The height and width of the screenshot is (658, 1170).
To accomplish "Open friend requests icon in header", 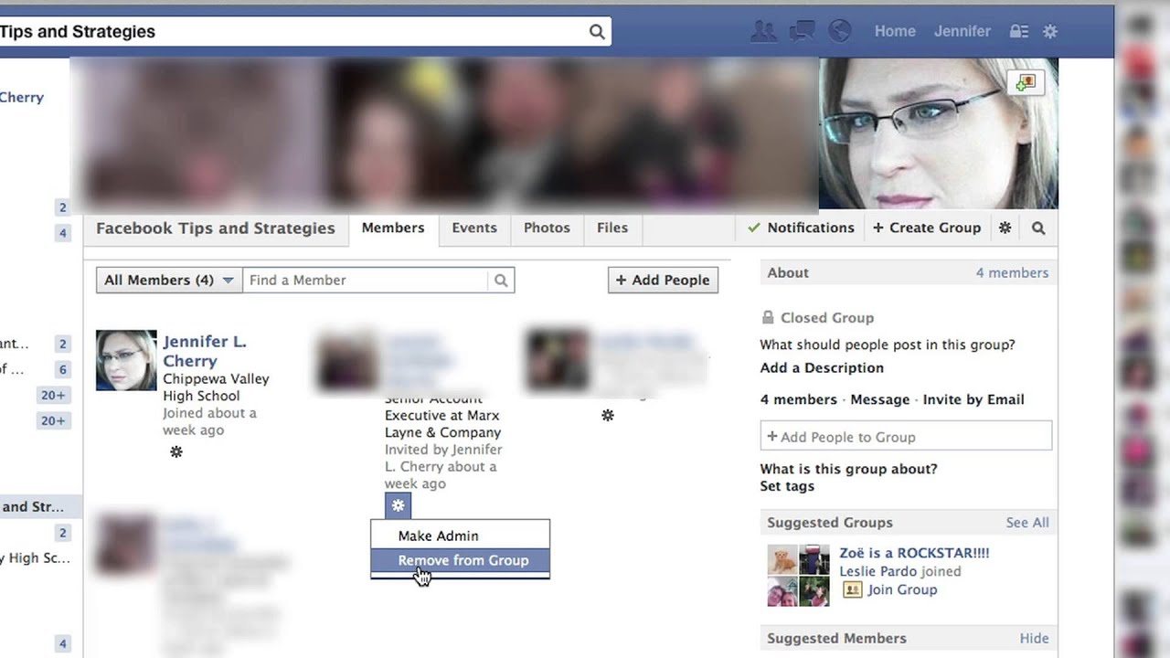I will (762, 31).
